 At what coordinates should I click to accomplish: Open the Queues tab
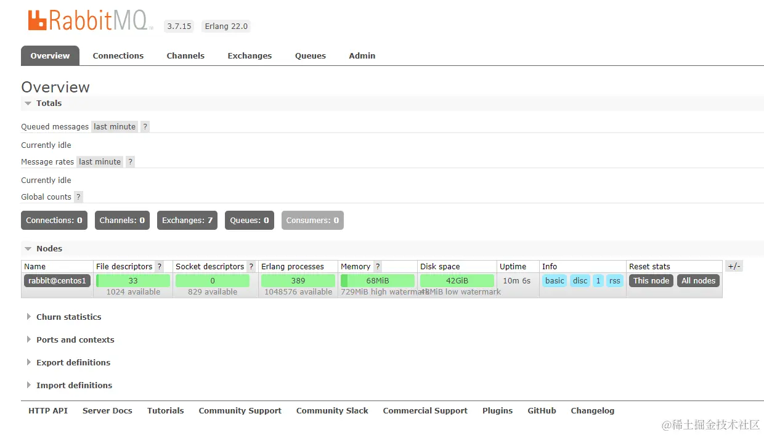tap(311, 55)
